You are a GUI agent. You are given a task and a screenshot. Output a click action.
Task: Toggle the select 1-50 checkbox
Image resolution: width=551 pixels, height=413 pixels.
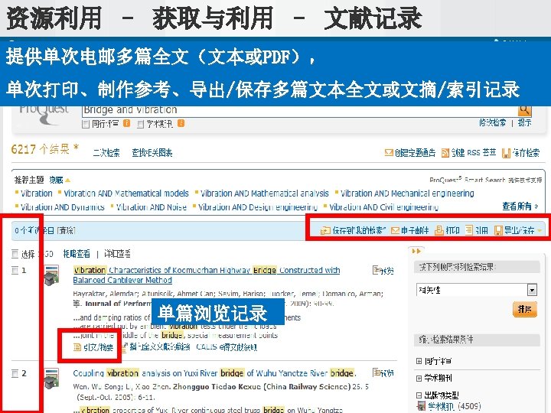point(15,254)
